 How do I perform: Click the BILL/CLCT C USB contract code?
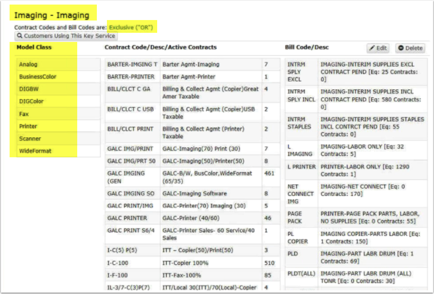click(130, 109)
